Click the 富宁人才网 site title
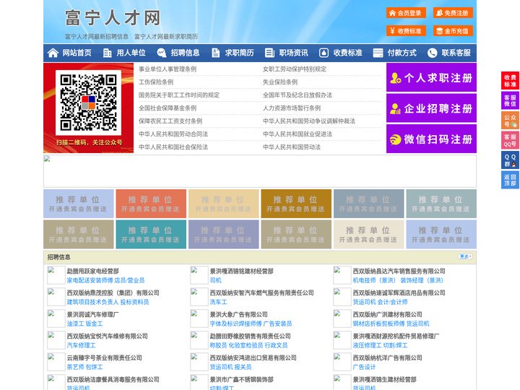 [x=113, y=17]
